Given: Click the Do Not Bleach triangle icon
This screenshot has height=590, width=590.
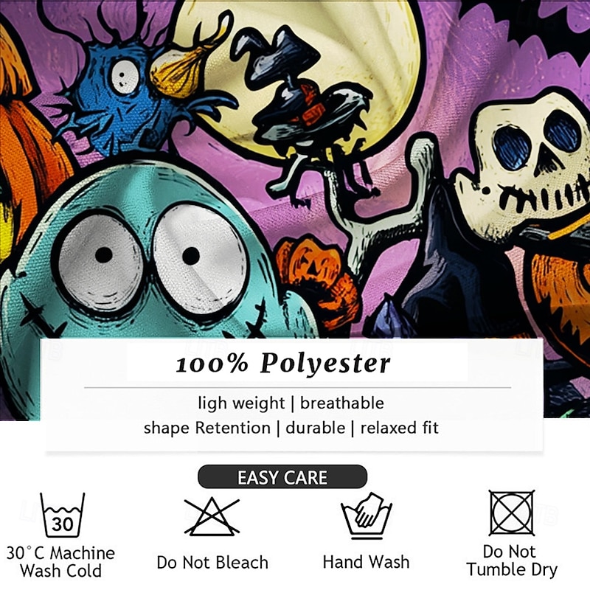Looking at the screenshot, I should pos(212,516).
